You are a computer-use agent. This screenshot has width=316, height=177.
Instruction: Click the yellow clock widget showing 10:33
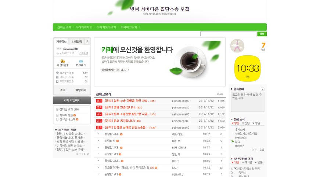(x=248, y=69)
